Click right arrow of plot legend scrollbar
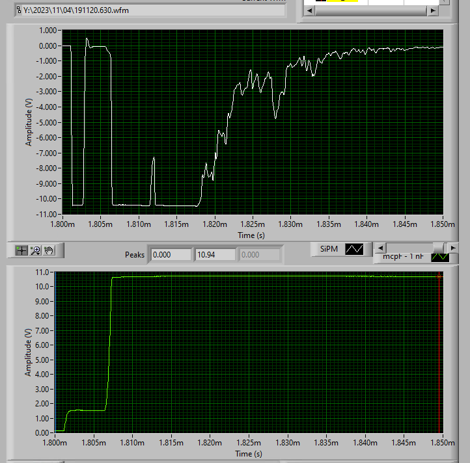Image resolution: width=470 pixels, height=463 pixels. coord(453,248)
